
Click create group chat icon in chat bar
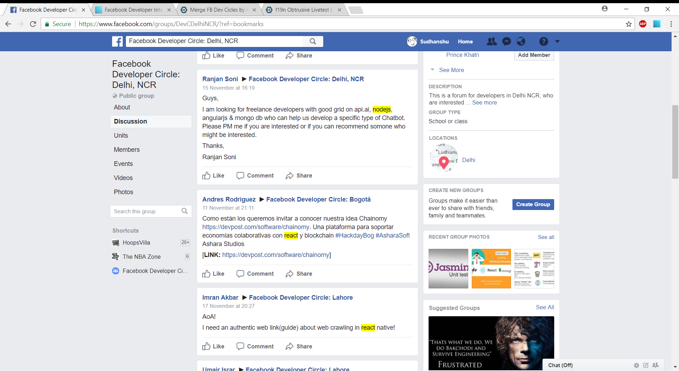(x=655, y=365)
